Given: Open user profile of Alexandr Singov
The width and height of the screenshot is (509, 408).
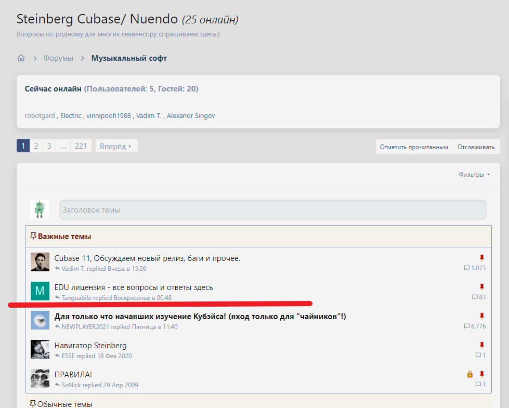Looking at the screenshot, I should click(x=191, y=115).
